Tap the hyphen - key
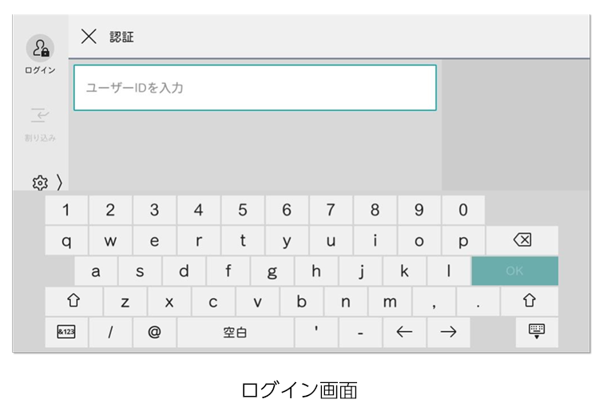Viewport: 599px width, 419px height. 360,332
